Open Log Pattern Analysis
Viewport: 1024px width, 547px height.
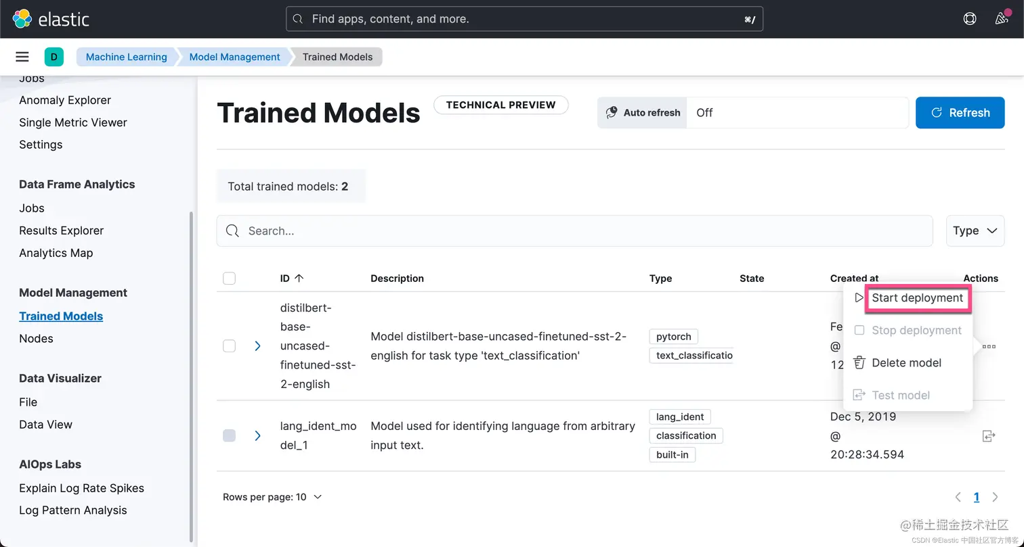click(x=73, y=510)
